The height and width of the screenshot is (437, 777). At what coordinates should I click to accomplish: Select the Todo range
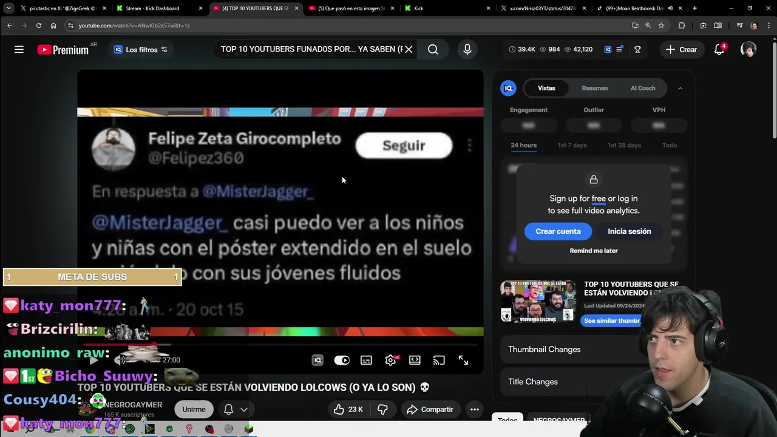pyautogui.click(x=670, y=145)
